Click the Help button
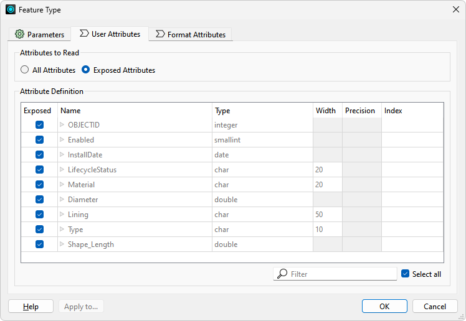Image resolution: width=466 pixels, height=321 pixels. (x=31, y=306)
